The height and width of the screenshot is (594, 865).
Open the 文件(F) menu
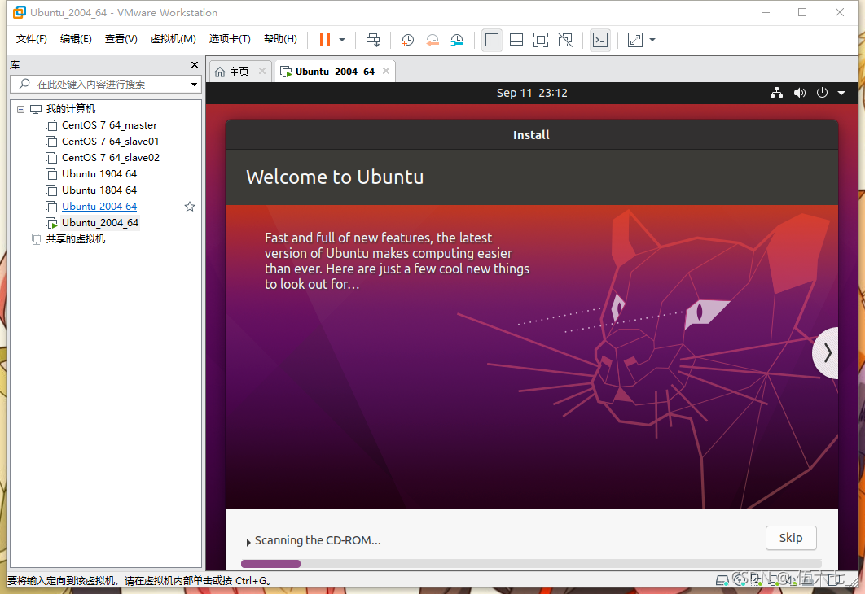click(32, 39)
